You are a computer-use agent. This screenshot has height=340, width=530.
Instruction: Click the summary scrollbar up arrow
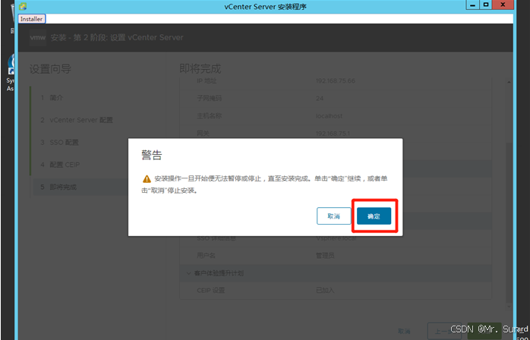point(509,83)
